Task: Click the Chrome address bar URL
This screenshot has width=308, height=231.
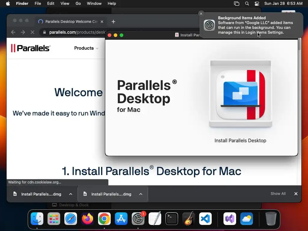Action: [x=77, y=32]
